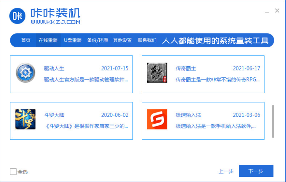Click description 传奇霸主是一款非常不错的传奇RPG
286x182 pixels.
(x=218, y=80)
